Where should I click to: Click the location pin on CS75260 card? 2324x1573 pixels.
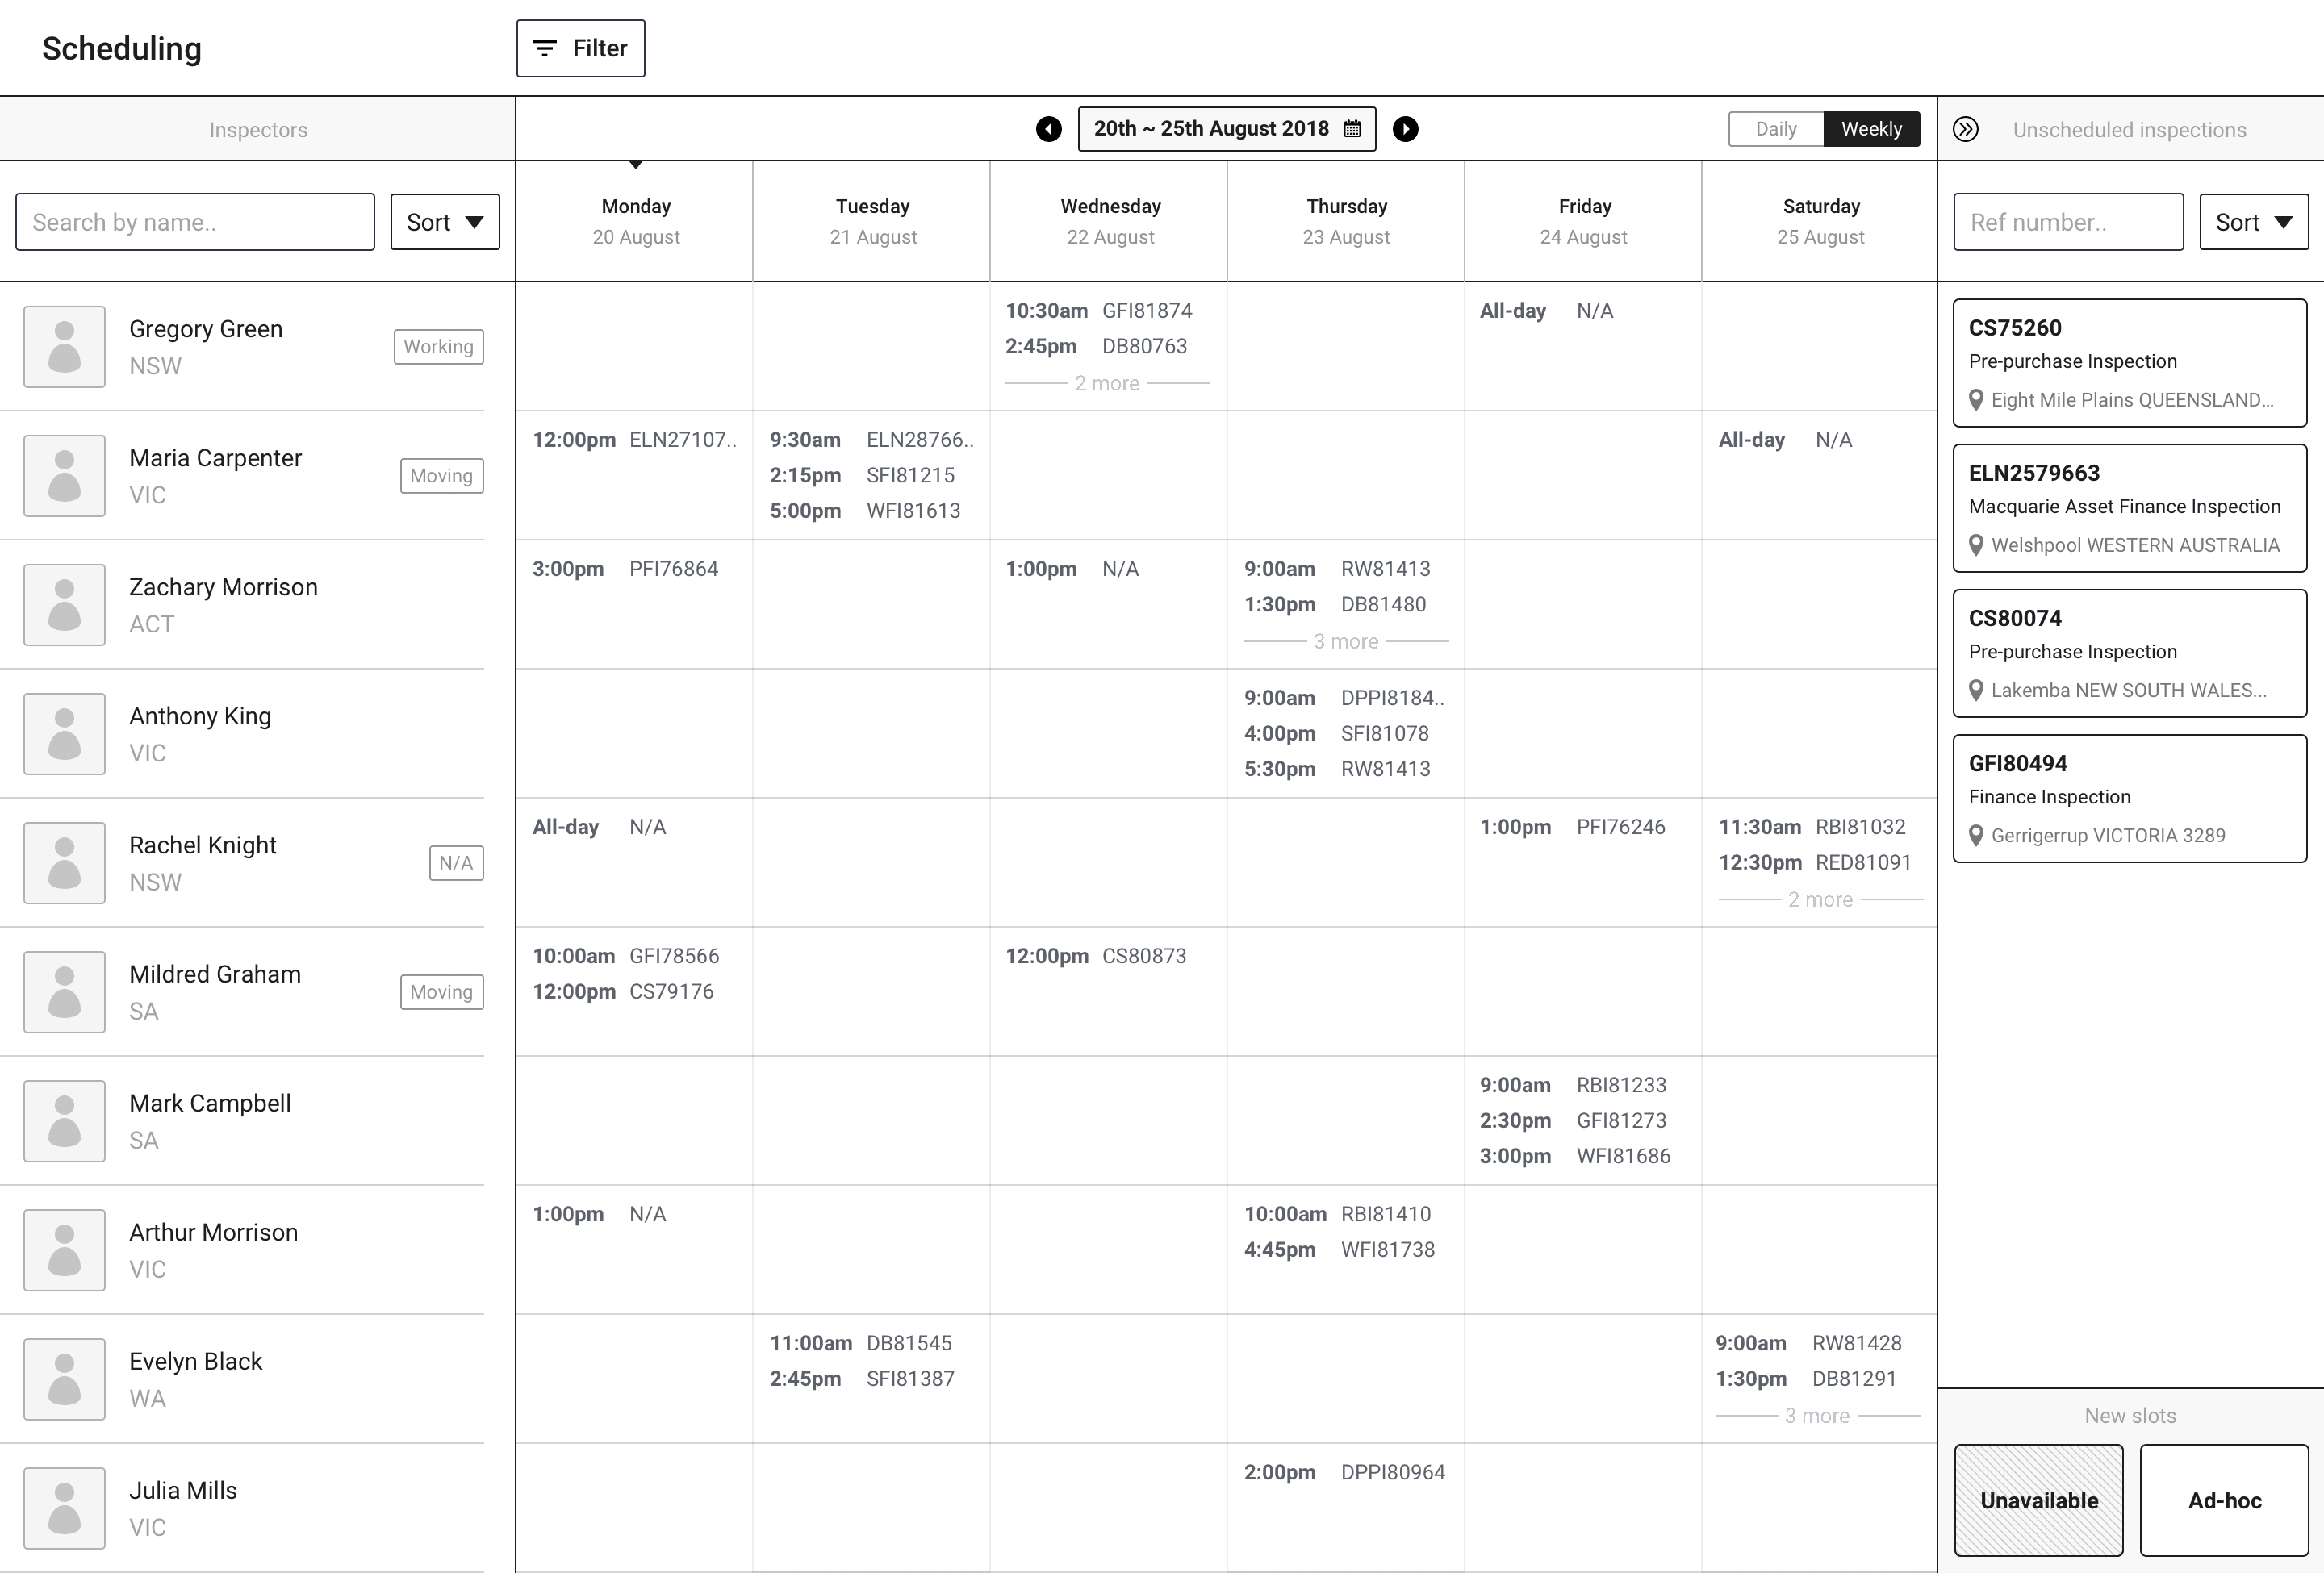1976,400
